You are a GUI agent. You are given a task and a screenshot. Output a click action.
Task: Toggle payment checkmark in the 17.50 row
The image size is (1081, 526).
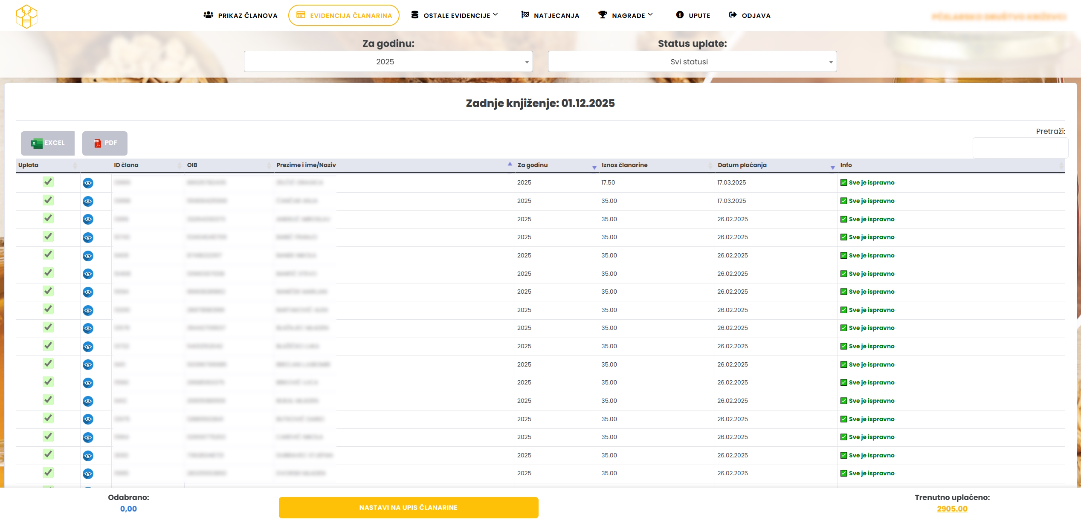coord(48,182)
